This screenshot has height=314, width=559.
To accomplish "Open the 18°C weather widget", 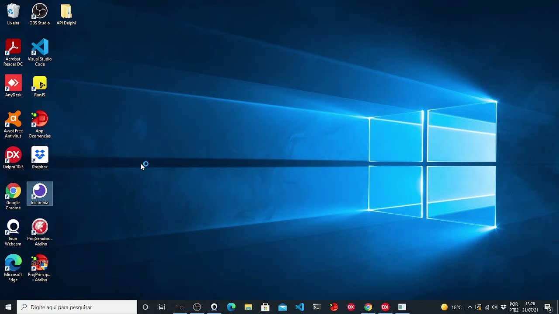I will (x=452, y=307).
